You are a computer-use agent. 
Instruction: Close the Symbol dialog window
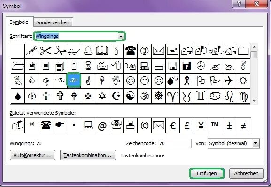pyautogui.click(x=256, y=4)
